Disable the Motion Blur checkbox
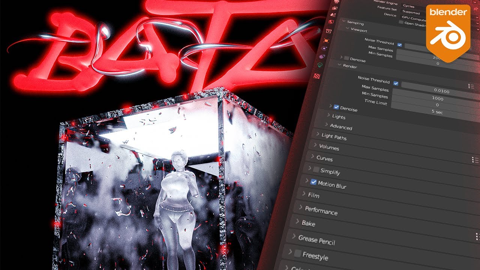 [314, 183]
